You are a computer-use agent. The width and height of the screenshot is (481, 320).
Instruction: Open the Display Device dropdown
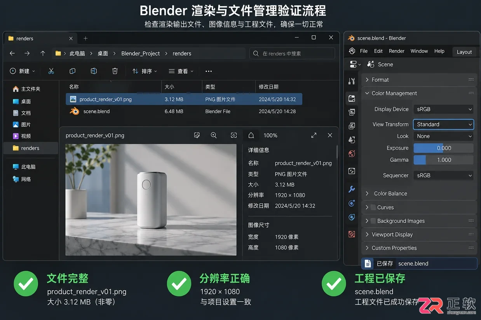click(x=443, y=109)
